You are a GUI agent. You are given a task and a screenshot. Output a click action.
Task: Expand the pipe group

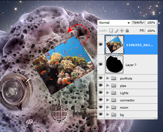(x=108, y=86)
